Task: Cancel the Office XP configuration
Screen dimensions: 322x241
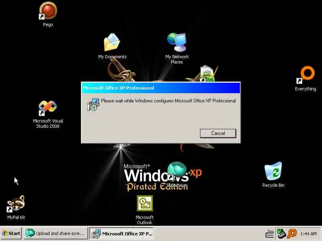Action: (x=218, y=133)
